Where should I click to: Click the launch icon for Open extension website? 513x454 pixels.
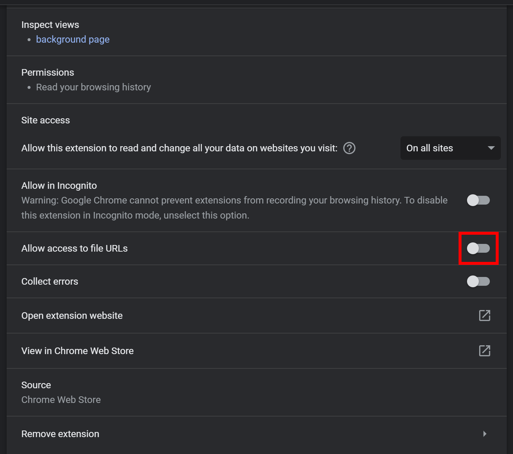[484, 316]
